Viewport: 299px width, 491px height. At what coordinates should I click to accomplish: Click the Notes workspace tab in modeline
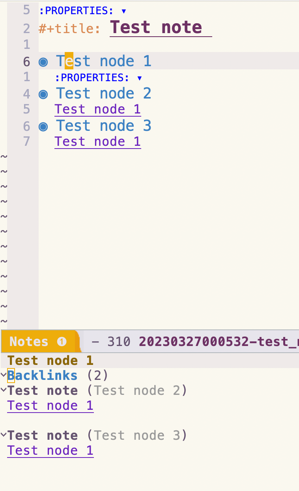tap(38, 341)
